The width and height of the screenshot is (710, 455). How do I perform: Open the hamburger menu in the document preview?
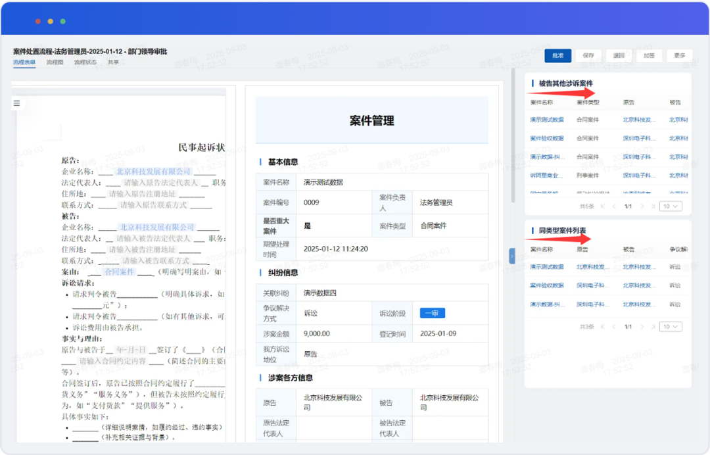pyautogui.click(x=16, y=103)
